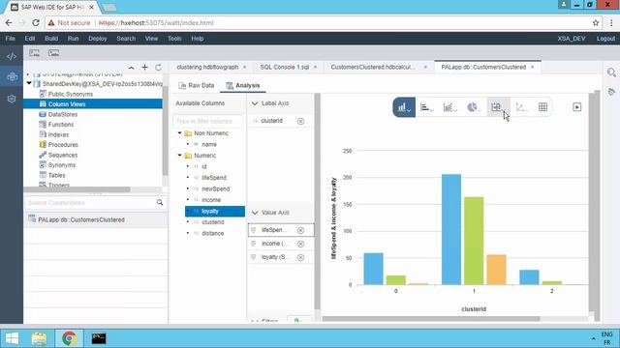This screenshot has height=348, width=620.
Task: Select the vertical bar chart type
Action: (x=404, y=107)
